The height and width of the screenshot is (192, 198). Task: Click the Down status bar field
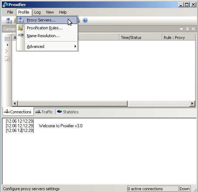(x=185, y=189)
